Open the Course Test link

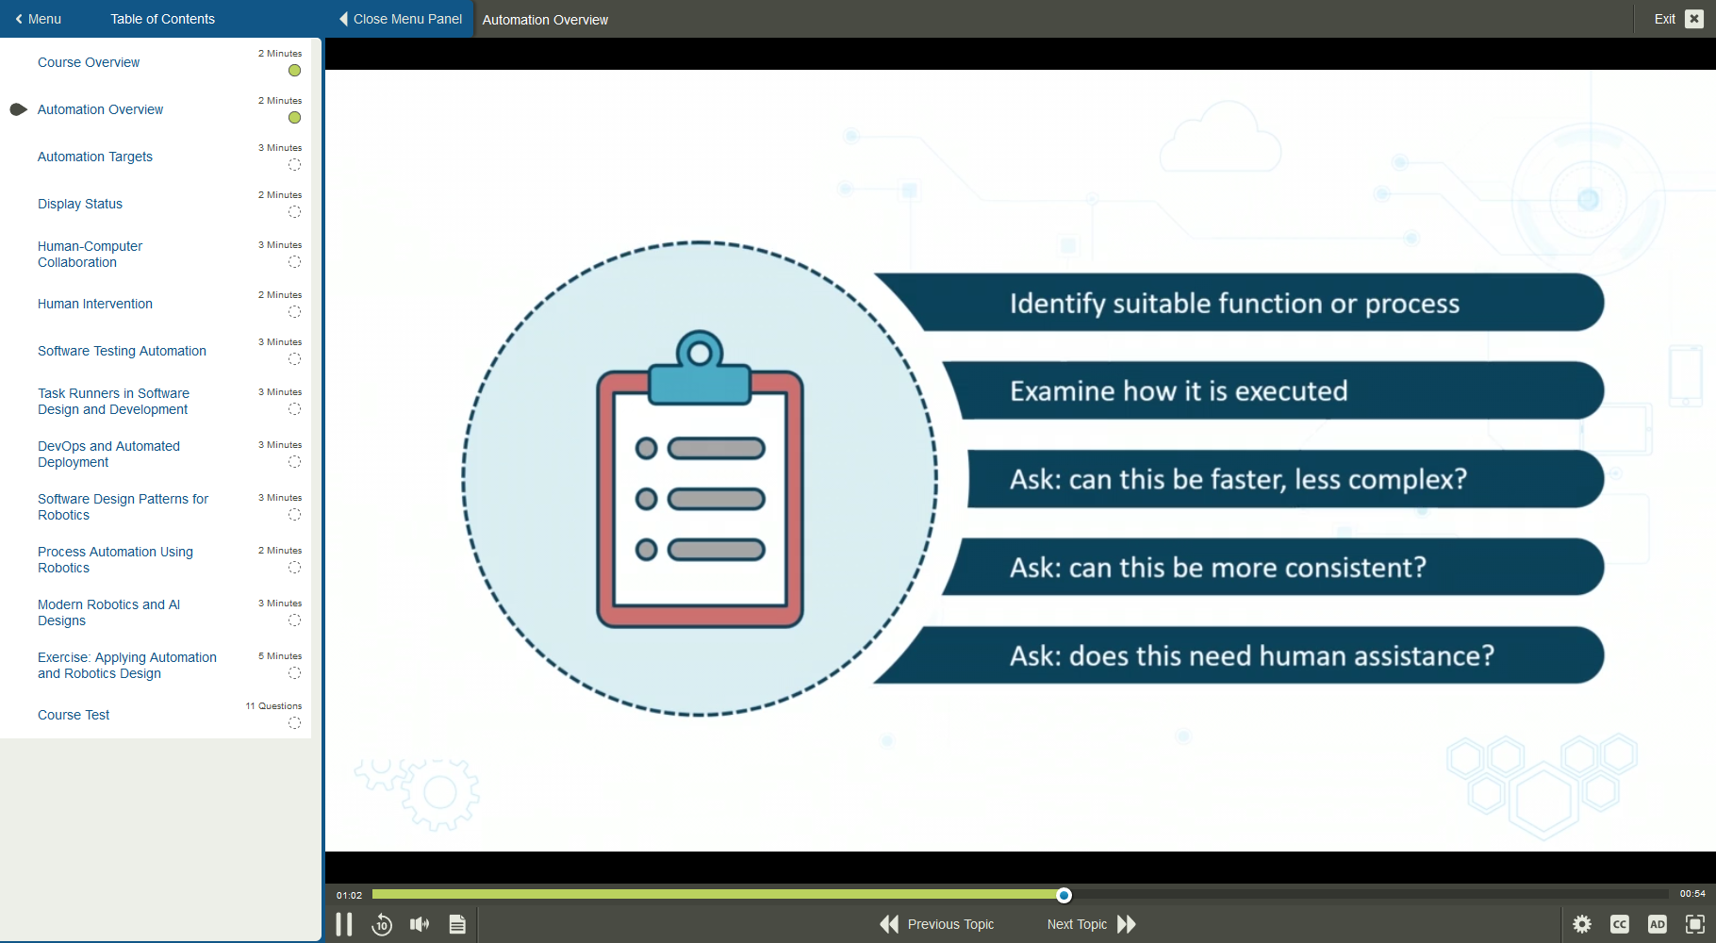coord(74,715)
